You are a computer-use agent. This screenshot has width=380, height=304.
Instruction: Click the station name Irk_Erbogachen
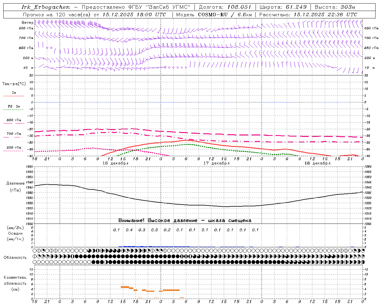pos(46,7)
